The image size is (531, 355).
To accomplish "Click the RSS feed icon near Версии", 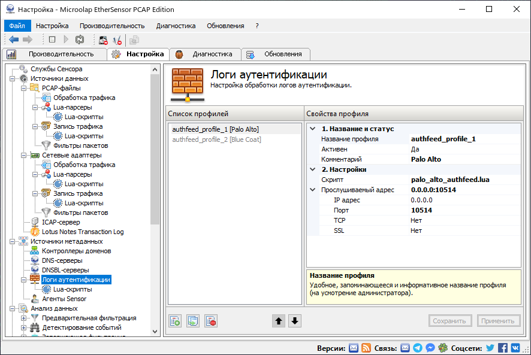I will pos(366,347).
